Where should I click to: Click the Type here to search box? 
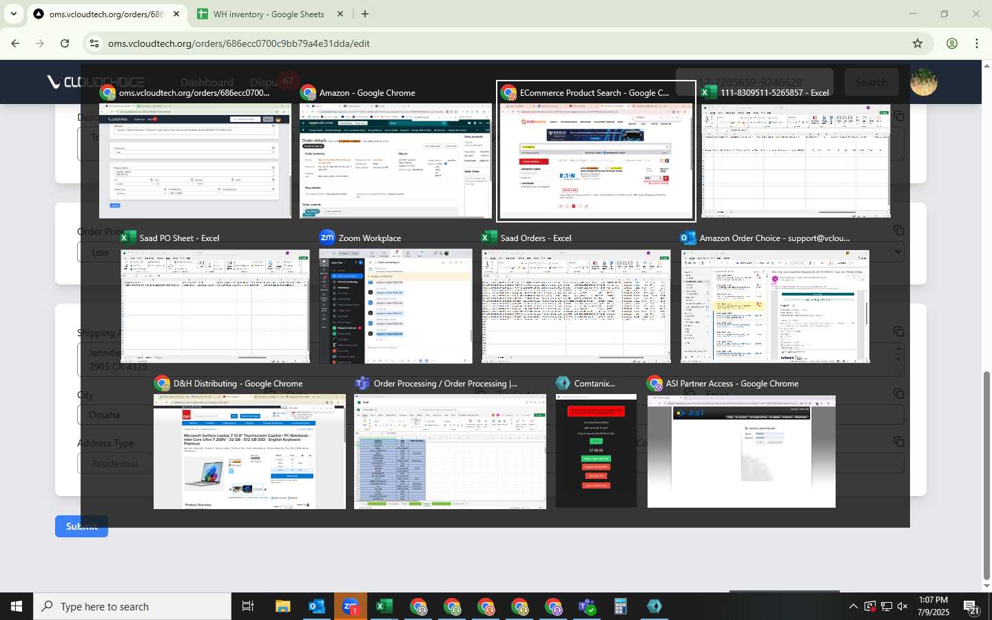pos(132,606)
